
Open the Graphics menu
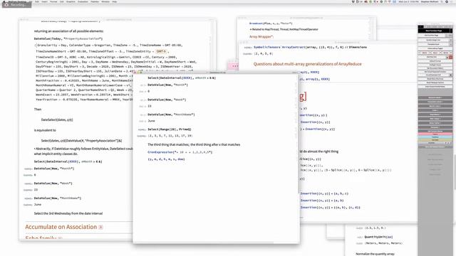(71, 1)
